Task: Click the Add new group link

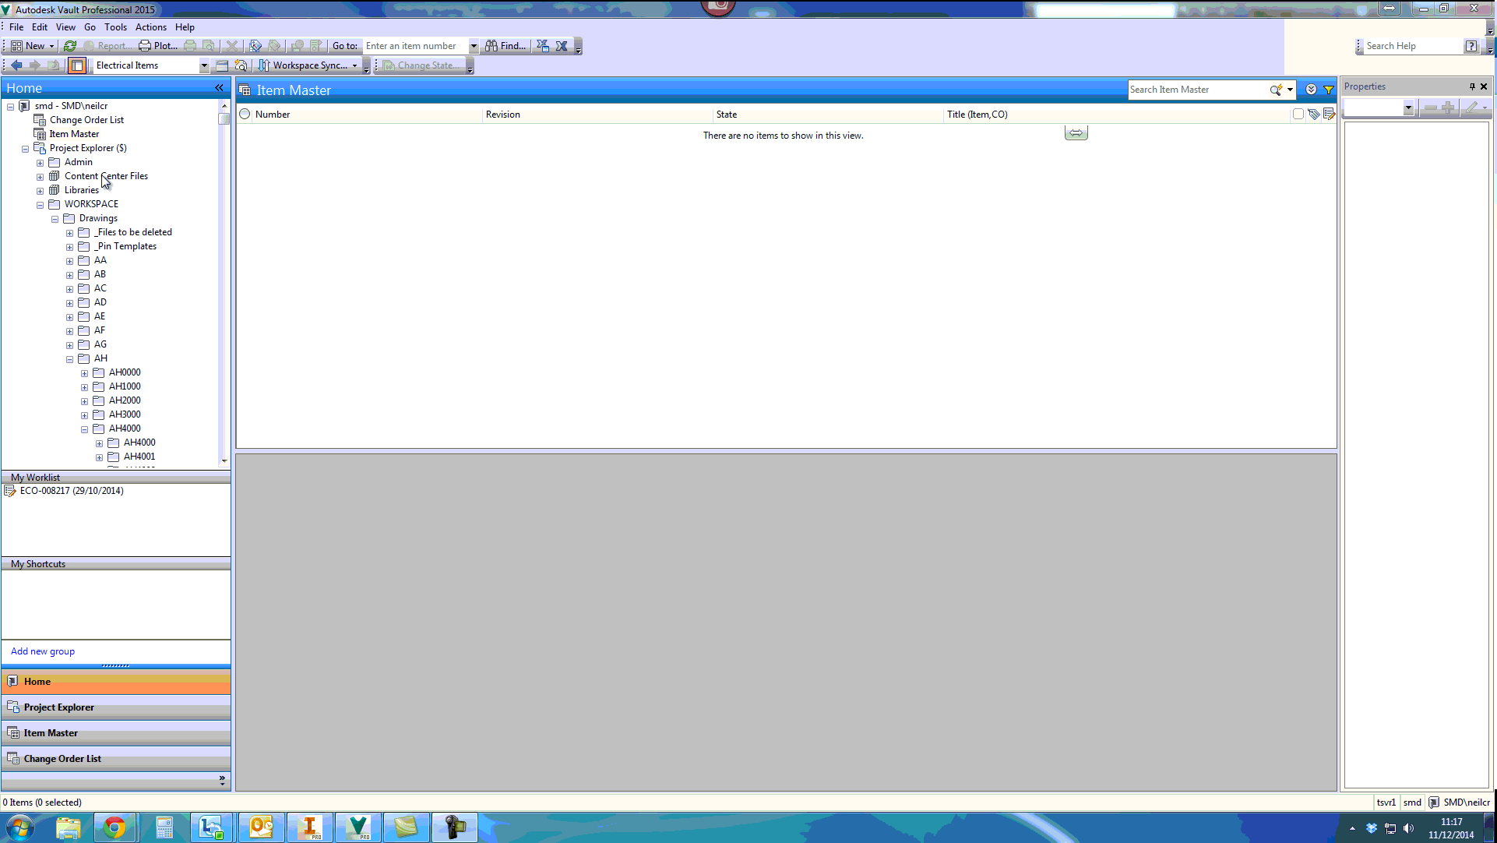Action: pos(42,651)
